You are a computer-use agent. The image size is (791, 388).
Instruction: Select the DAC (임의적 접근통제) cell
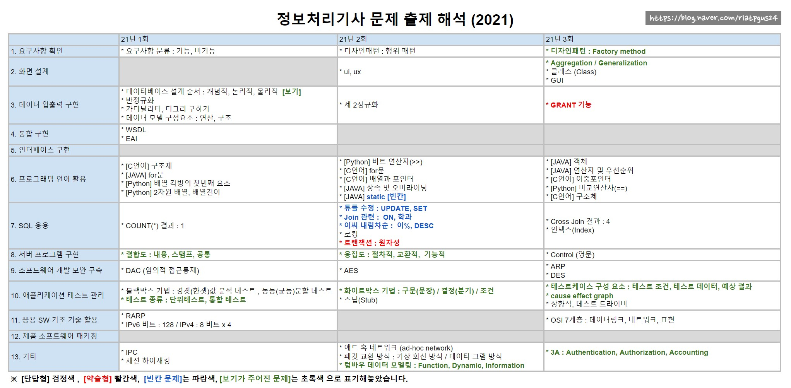162,270
